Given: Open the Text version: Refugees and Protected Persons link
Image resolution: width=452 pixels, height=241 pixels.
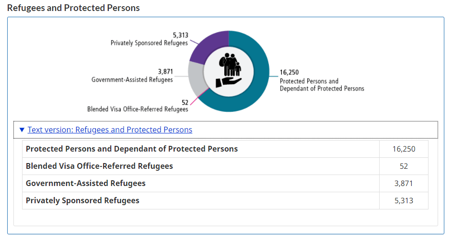Looking at the screenshot, I should click(110, 130).
